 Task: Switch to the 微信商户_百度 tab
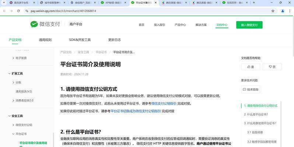click(82, 3)
